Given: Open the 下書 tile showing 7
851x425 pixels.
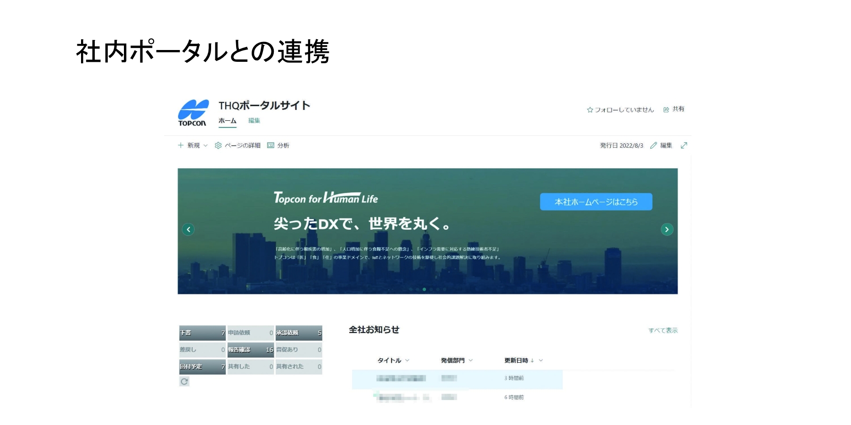Looking at the screenshot, I should [203, 333].
